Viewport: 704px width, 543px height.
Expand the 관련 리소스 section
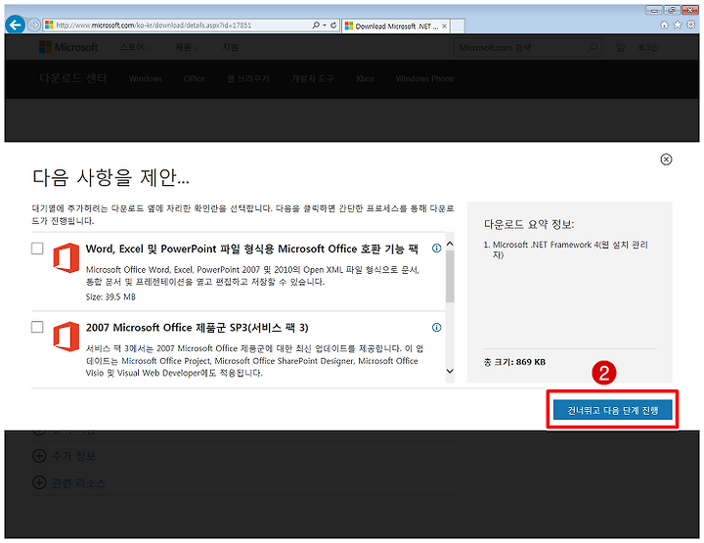(x=69, y=483)
